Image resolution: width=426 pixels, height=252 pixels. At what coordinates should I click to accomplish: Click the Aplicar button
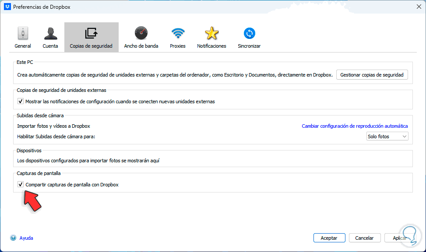tap(400, 238)
